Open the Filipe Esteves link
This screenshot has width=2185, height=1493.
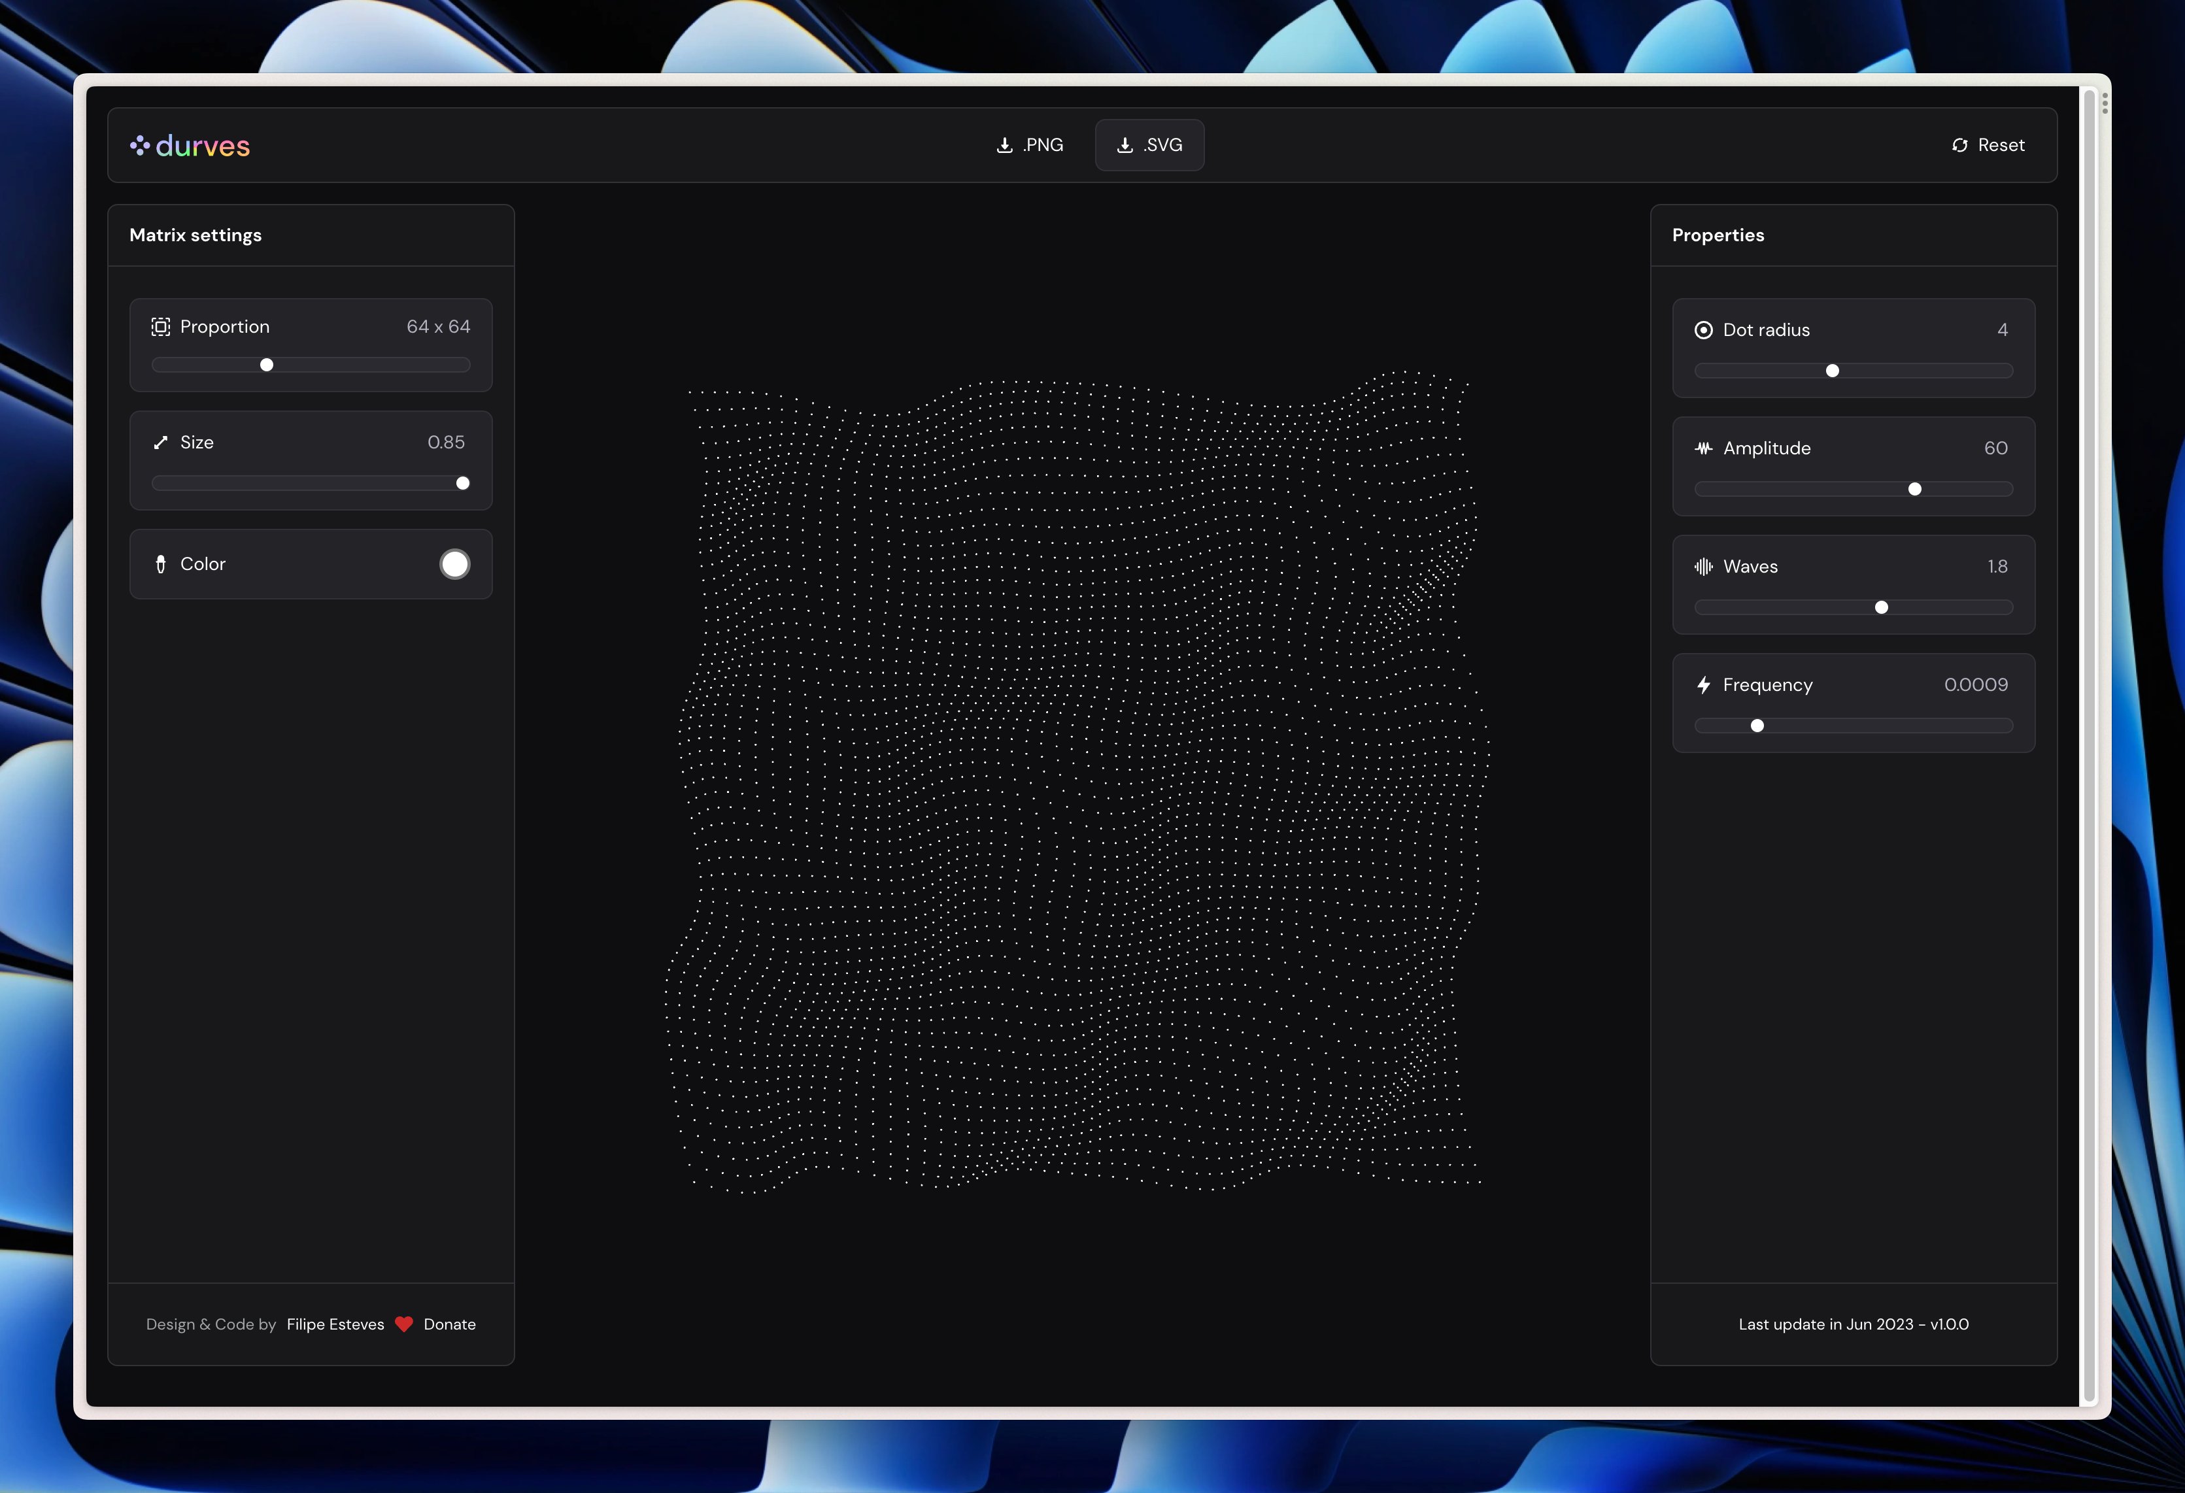[335, 1325]
